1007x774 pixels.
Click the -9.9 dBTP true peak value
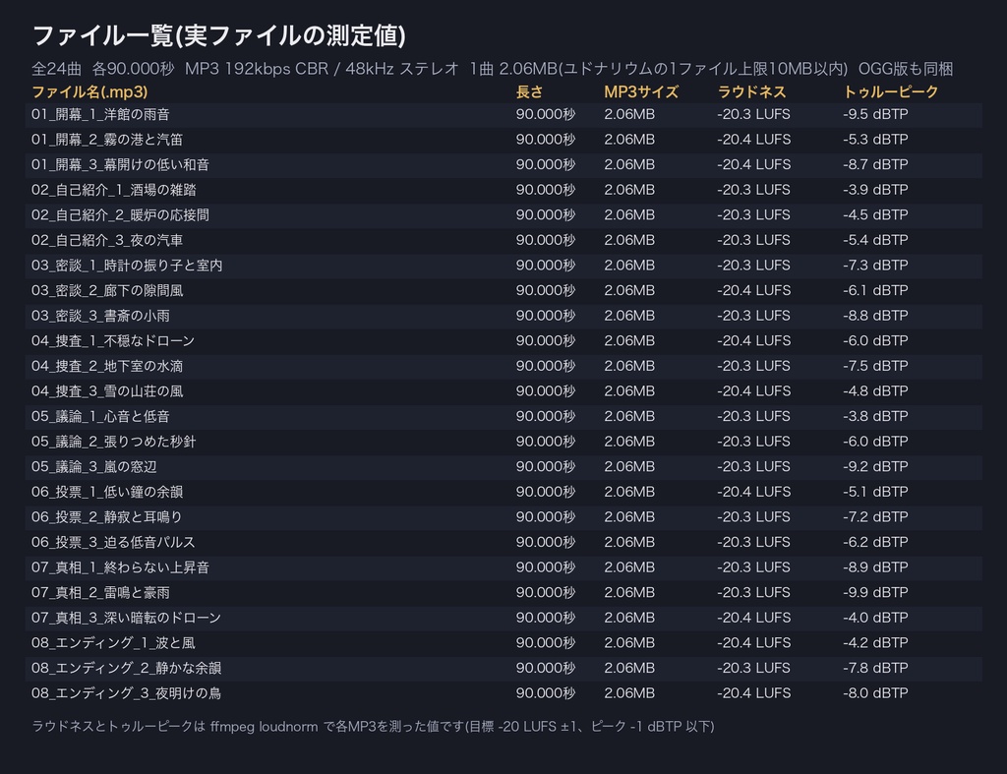[x=875, y=592]
